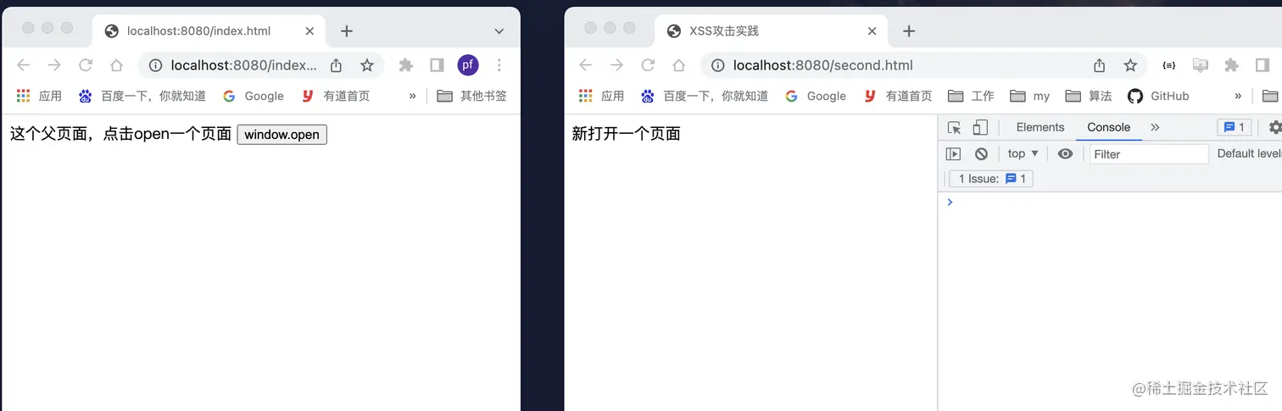Expand hidden bookmarks in right window
1282x411 pixels.
pyautogui.click(x=1238, y=96)
